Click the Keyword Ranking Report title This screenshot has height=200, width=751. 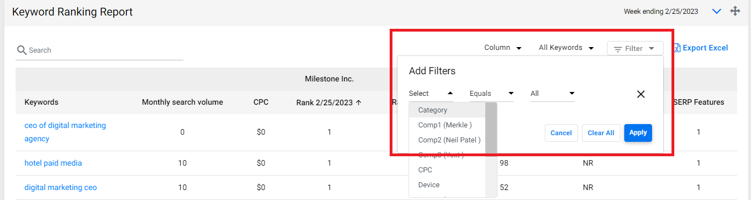pyautogui.click(x=72, y=12)
